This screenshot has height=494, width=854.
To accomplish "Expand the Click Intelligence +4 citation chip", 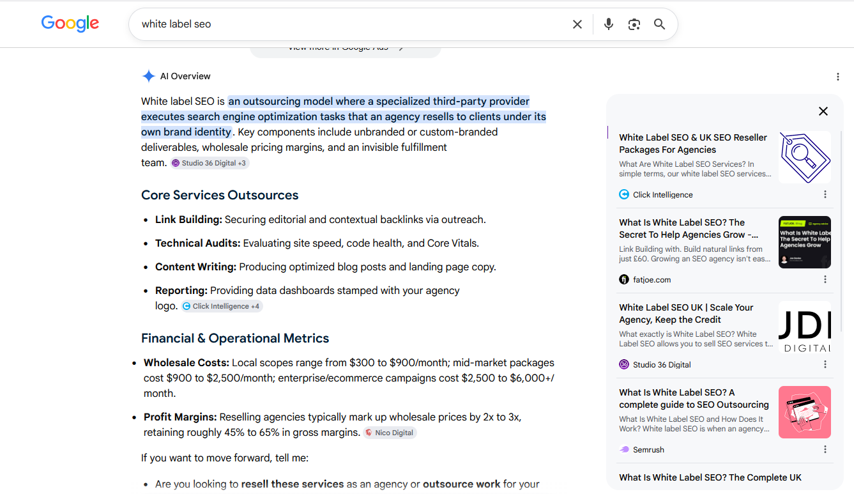I will [222, 306].
